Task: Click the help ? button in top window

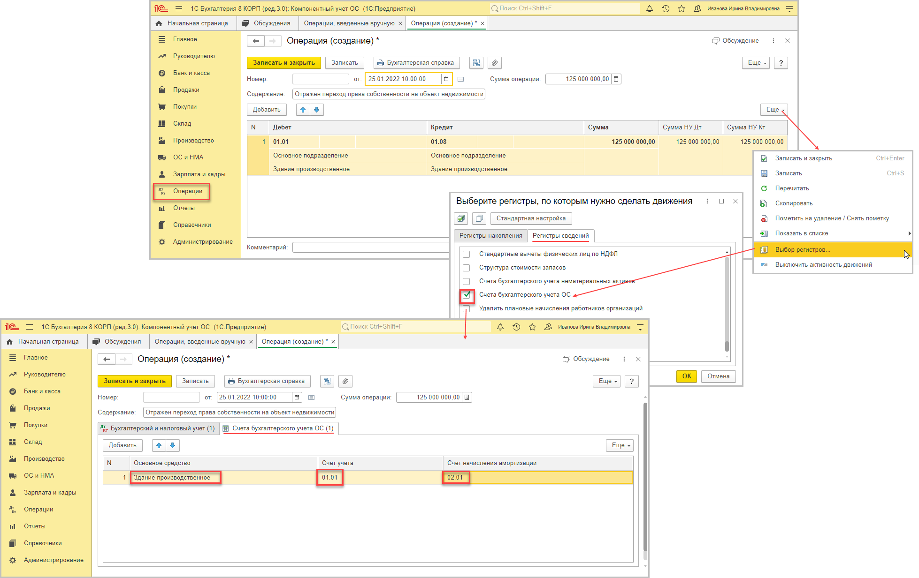Action: tap(781, 63)
